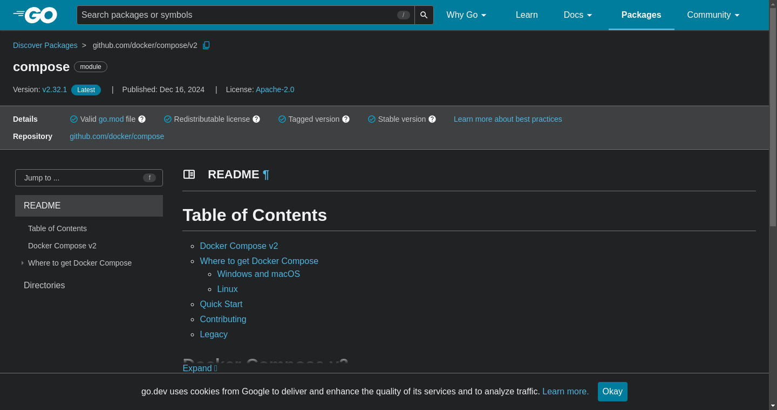Click the pilcrow anchor beside README heading

click(266, 175)
